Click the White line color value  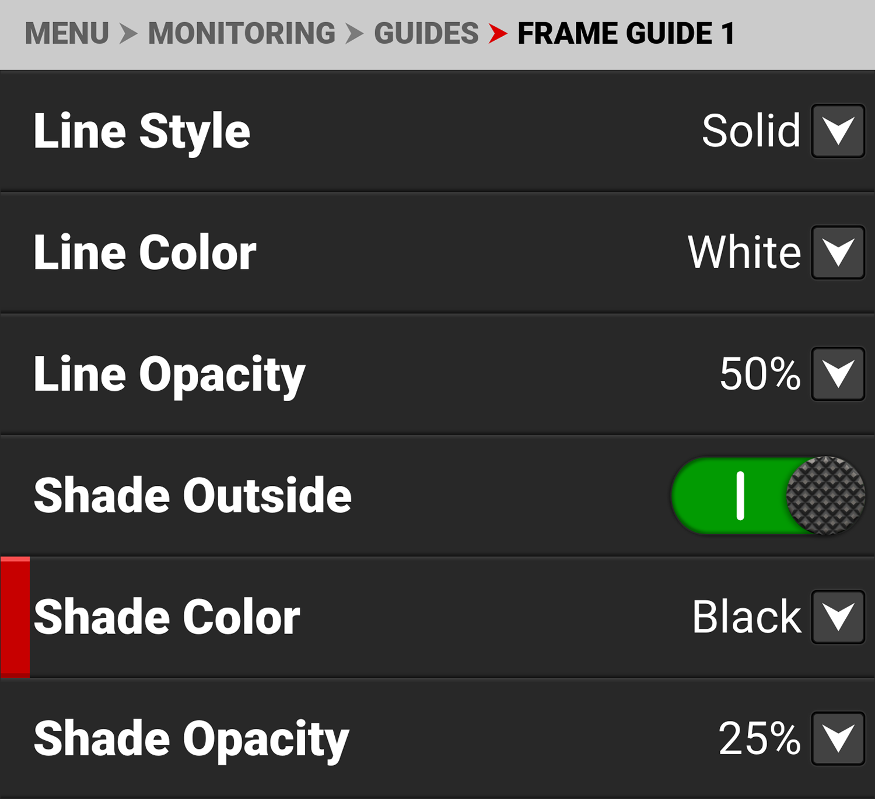[744, 253]
